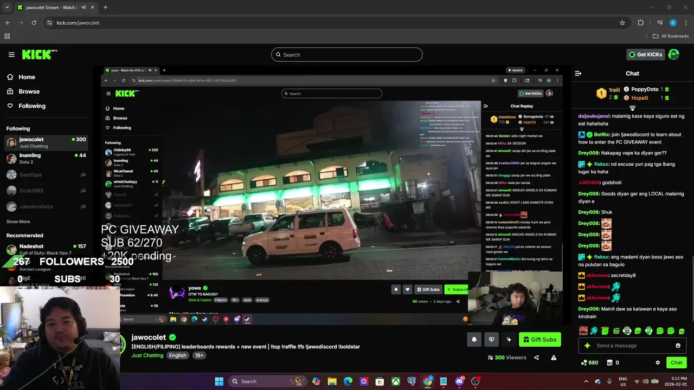Toggle notification bell for jawocolet

474,340
